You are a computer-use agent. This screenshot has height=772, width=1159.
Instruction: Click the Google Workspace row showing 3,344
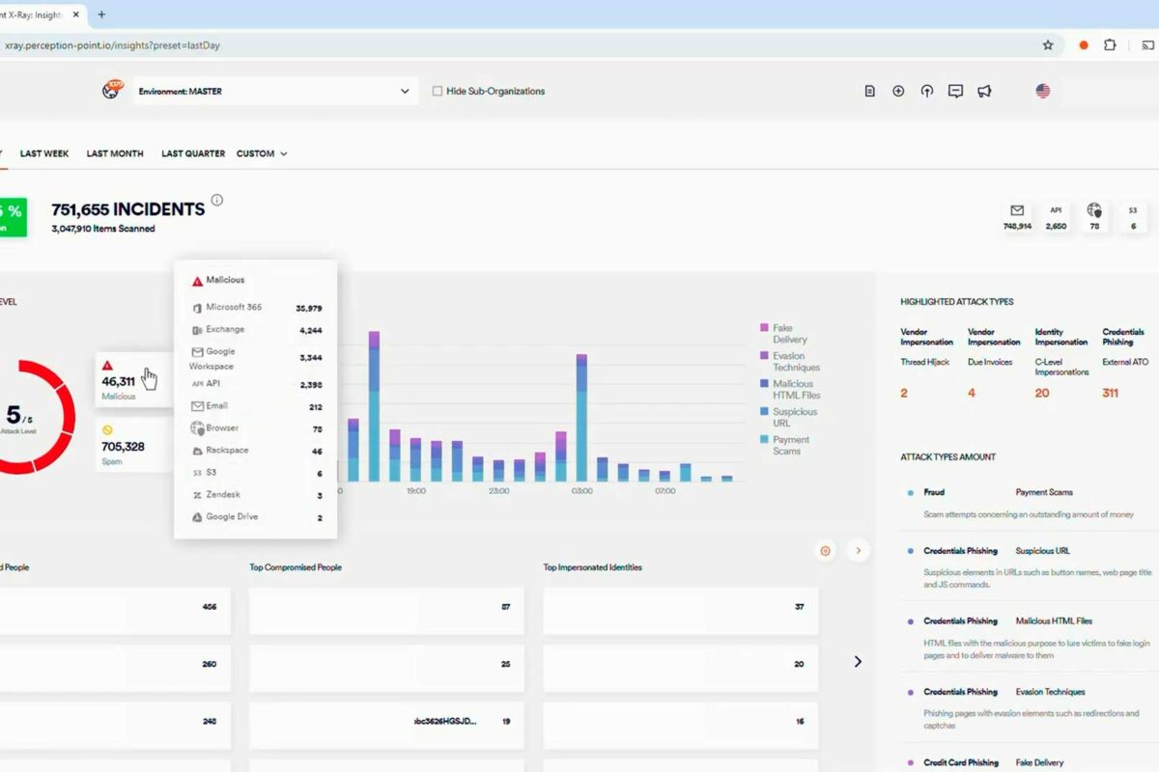256,358
